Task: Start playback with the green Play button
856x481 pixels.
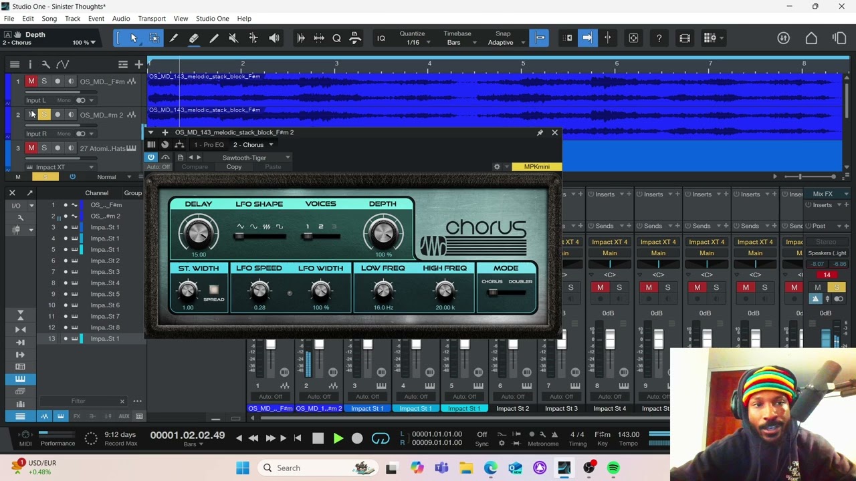Action: coord(338,438)
